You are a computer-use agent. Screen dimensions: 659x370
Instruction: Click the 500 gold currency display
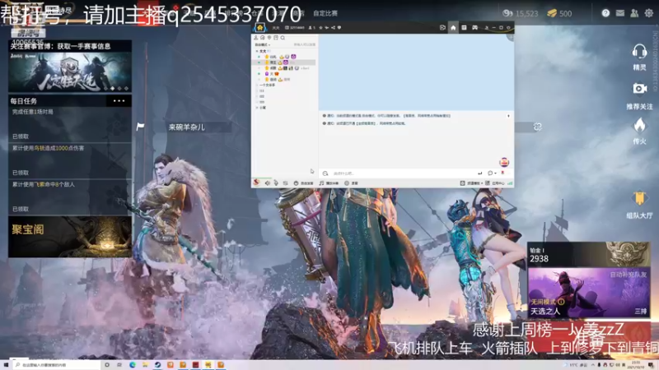point(559,13)
